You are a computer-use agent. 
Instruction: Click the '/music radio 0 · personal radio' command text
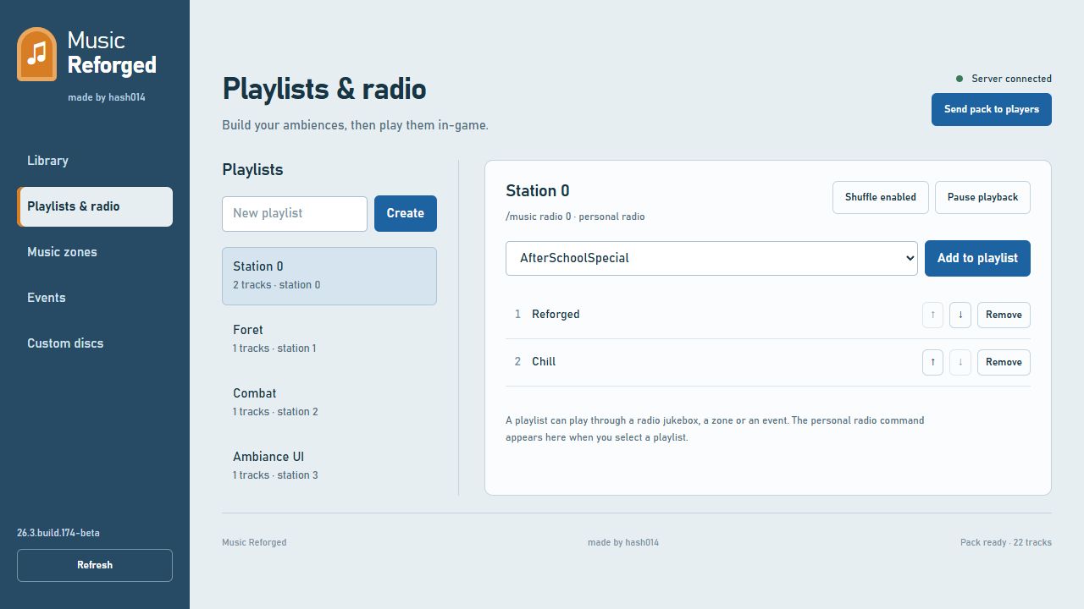pos(575,217)
